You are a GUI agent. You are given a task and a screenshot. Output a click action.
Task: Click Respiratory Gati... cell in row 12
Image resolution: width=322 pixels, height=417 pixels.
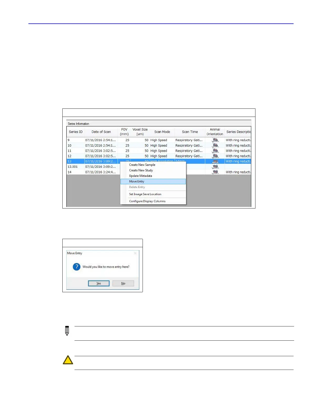point(189,156)
